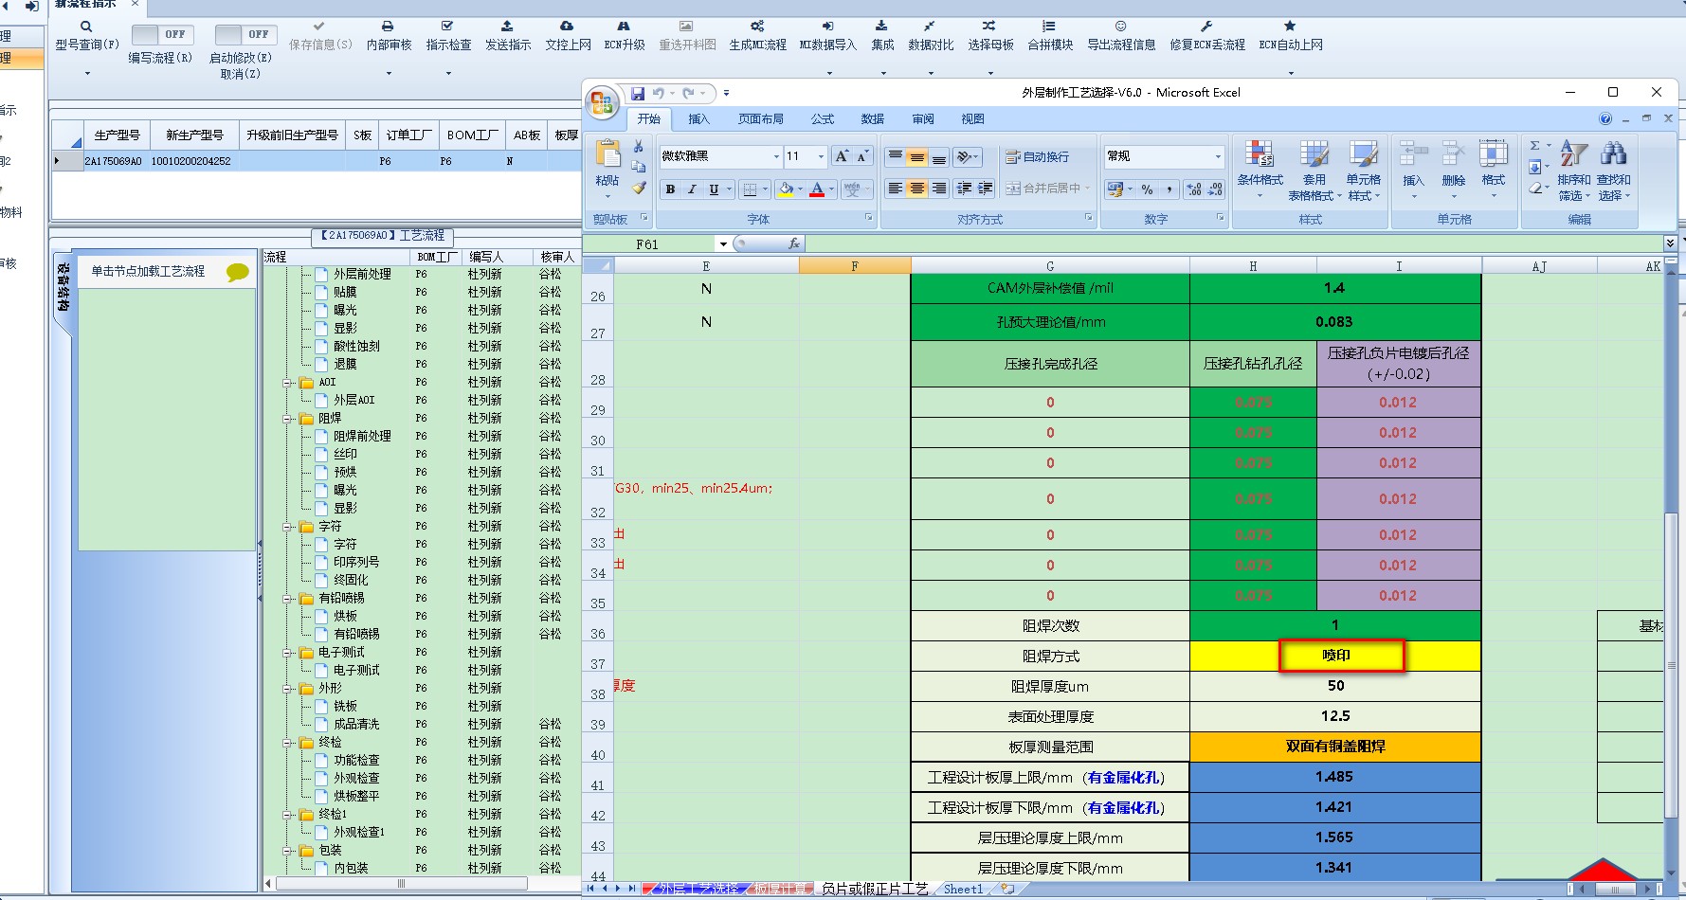
Task: Toggle the 编写流程 OFF switch
Action: 162,35
